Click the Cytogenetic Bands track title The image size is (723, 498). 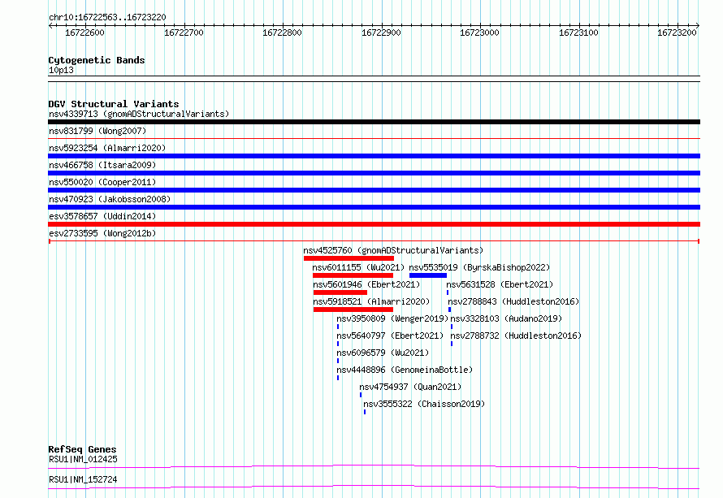pyautogui.click(x=97, y=60)
